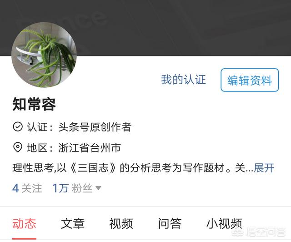
Task: View the 1万 粉丝 followers list
Action: click(x=72, y=188)
